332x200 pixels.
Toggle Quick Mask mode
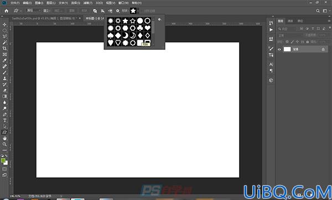[x=4, y=169]
